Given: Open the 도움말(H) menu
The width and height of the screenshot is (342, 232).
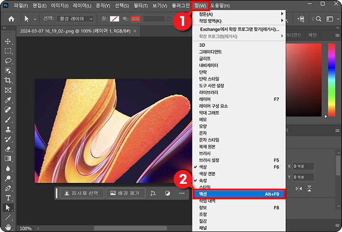Looking at the screenshot, I should click(x=220, y=6).
